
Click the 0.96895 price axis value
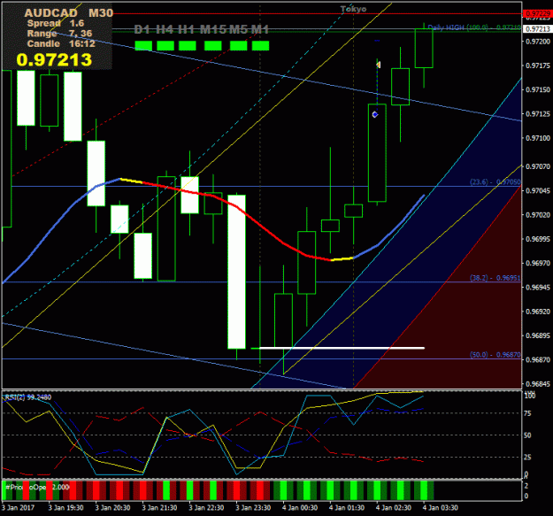click(x=537, y=335)
